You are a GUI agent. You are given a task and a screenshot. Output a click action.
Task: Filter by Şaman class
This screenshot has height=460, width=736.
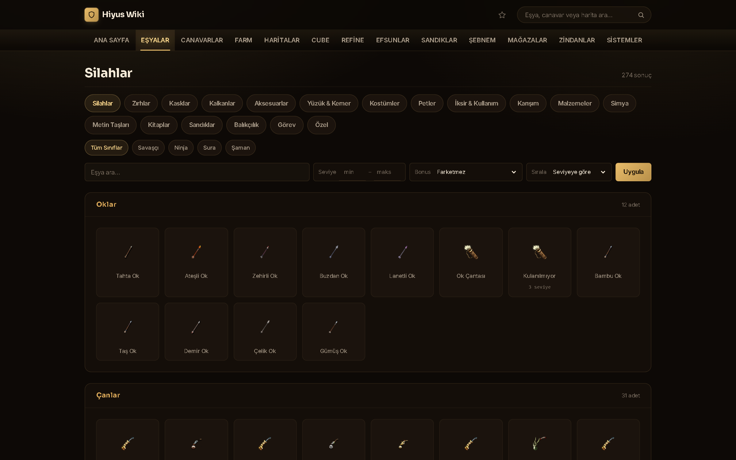point(240,148)
